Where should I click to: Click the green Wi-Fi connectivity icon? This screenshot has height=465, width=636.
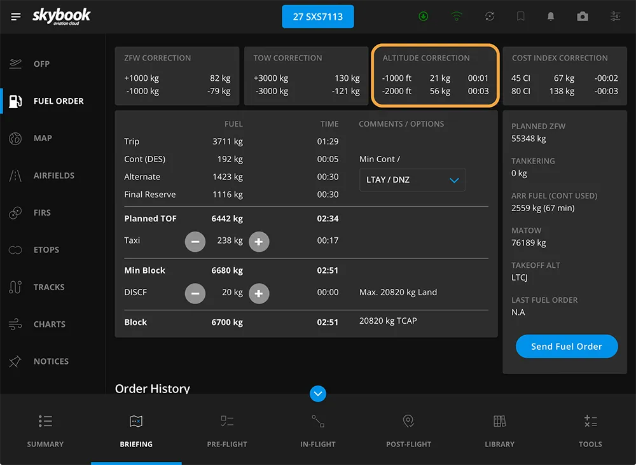coord(457,17)
